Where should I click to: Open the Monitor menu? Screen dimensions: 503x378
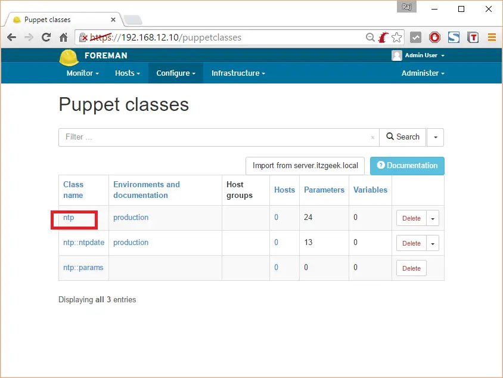82,73
